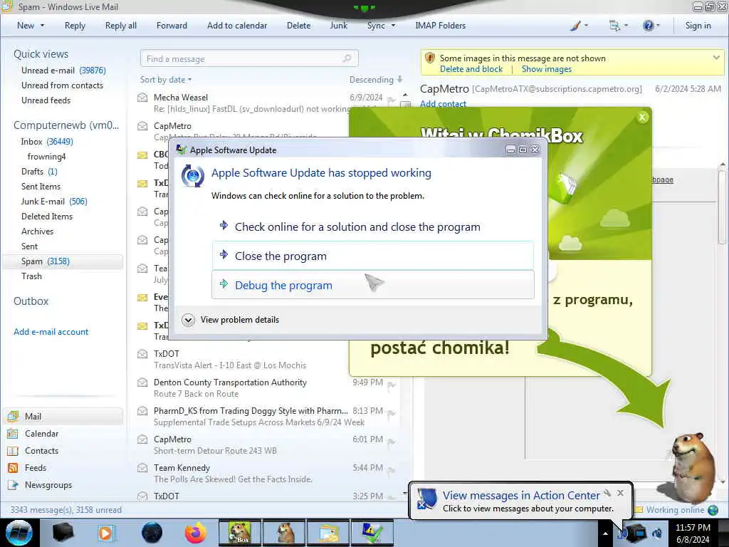Image resolution: width=729 pixels, height=547 pixels.
Task: Click Show images link
Action: [546, 69]
